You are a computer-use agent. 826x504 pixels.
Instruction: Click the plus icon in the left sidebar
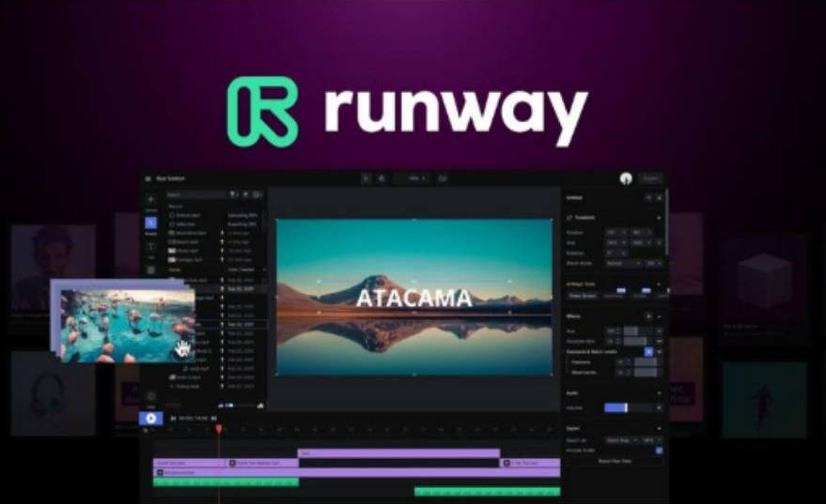tap(150, 199)
